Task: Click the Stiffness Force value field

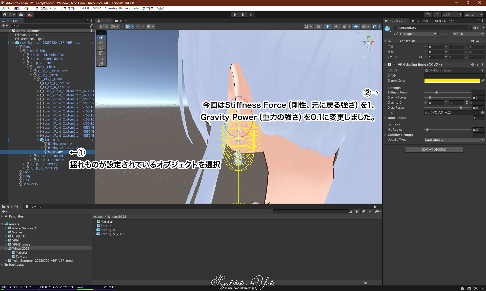Action: tap(478, 93)
